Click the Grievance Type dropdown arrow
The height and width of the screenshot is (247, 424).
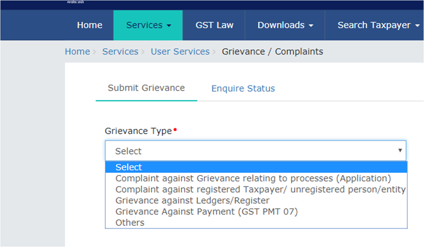(x=400, y=150)
